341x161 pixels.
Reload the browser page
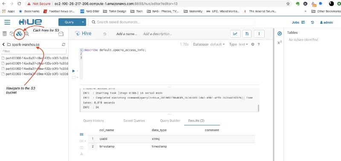click(x=19, y=4)
